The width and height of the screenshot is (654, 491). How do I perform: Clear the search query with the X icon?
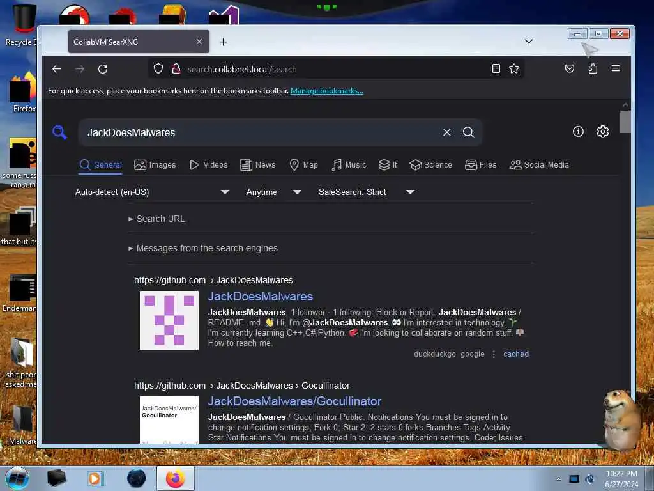point(446,132)
